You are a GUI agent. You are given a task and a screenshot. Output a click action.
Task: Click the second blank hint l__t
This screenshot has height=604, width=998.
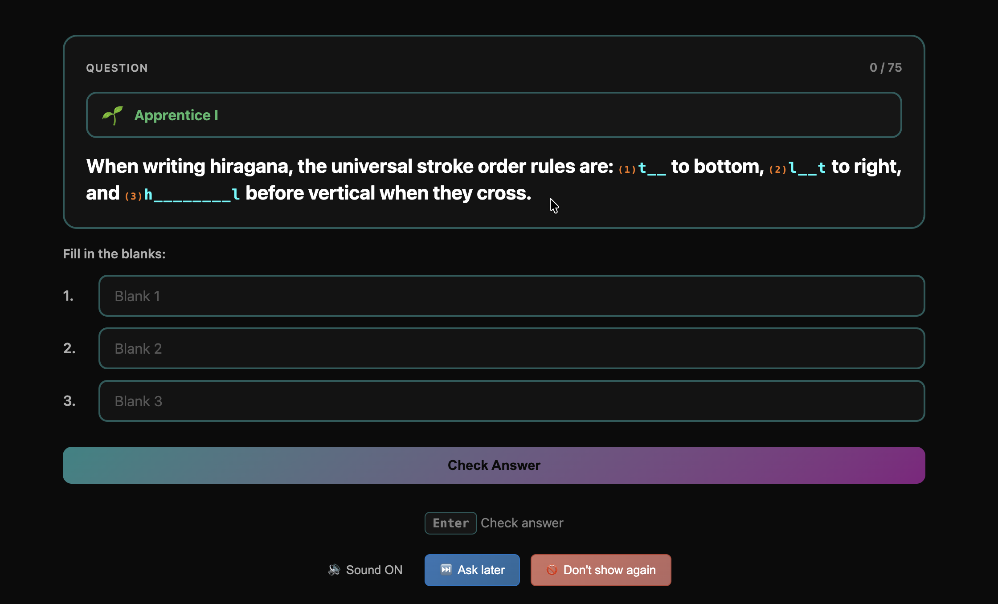806,168
